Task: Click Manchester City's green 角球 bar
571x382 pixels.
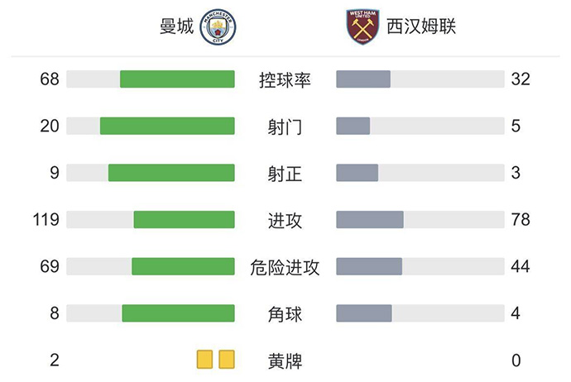Action: pos(178,313)
